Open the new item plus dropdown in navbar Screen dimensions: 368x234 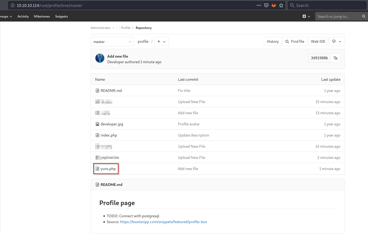[306, 16]
